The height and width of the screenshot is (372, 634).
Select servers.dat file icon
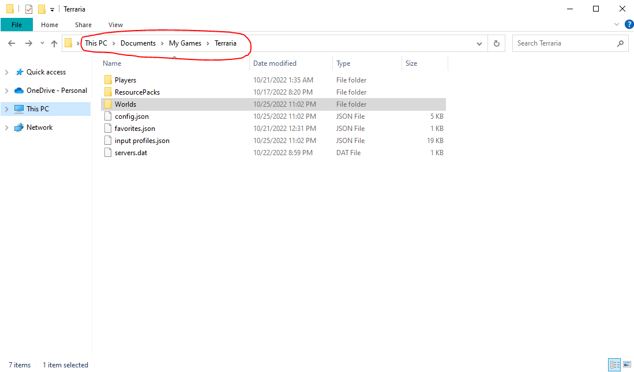click(x=107, y=152)
